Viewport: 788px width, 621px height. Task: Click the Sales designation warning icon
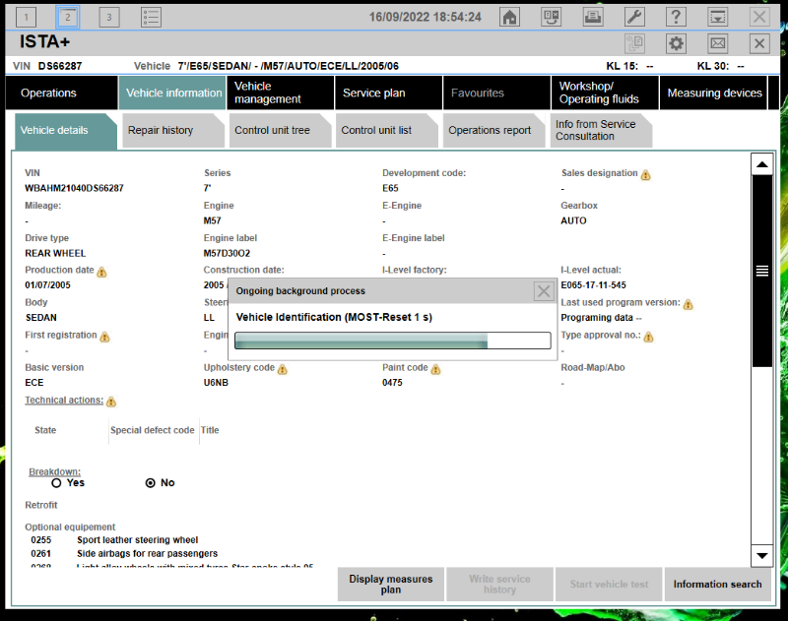coord(646,175)
